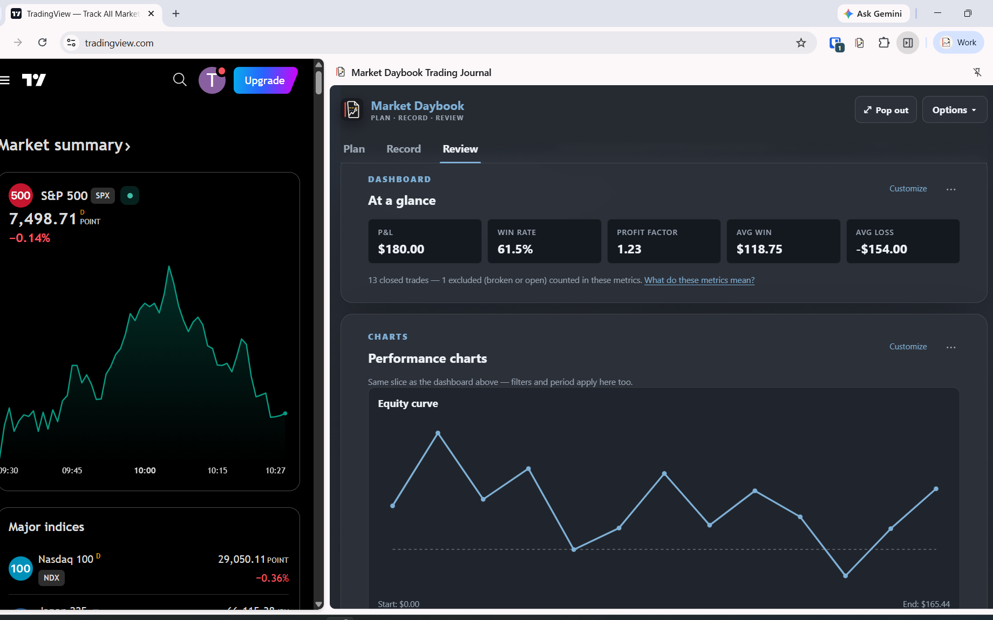Close the TradingView browser tab
This screenshot has height=620, width=993.
151,13
